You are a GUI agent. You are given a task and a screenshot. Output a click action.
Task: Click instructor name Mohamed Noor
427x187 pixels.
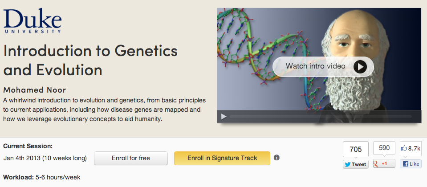(34, 89)
